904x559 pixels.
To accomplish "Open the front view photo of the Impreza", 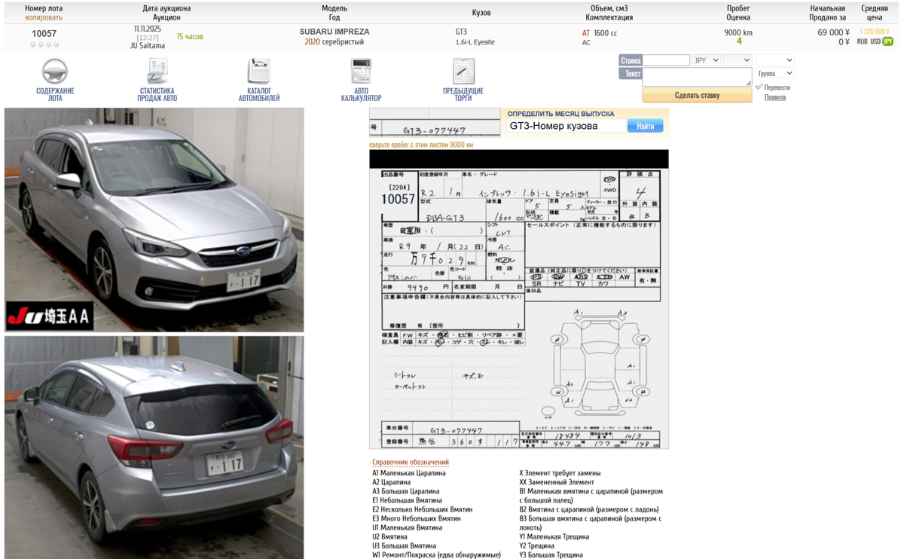I will (154, 219).
